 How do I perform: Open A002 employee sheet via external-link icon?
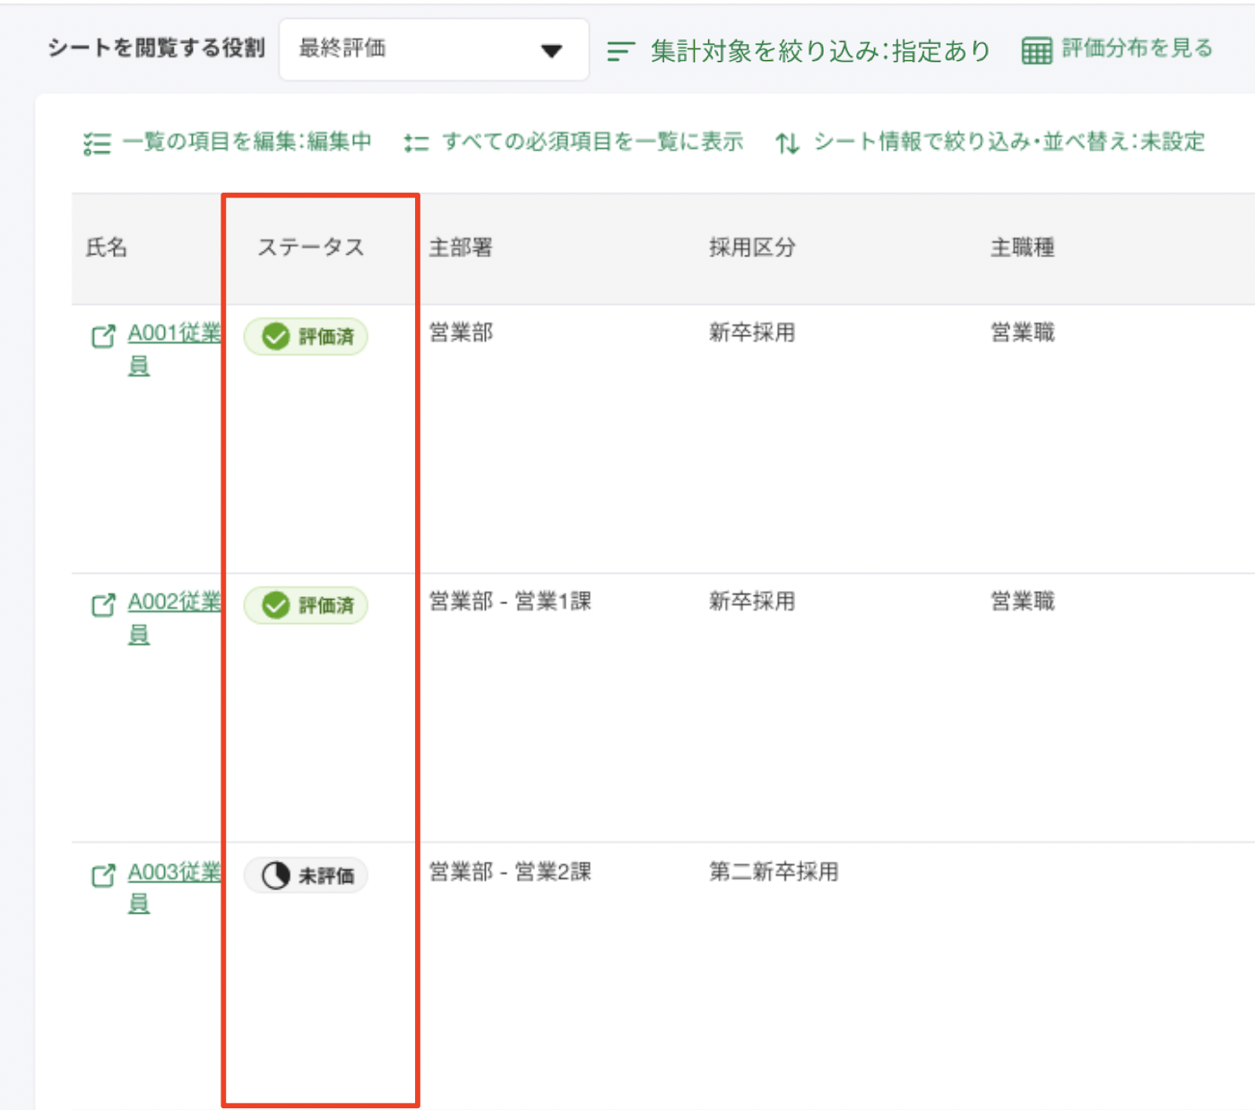tap(104, 605)
